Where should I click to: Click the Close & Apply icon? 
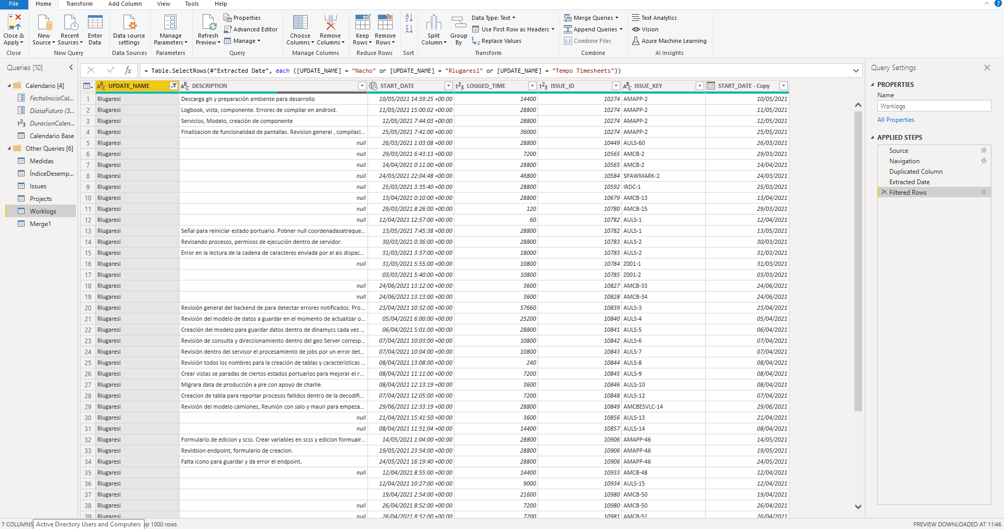click(14, 23)
